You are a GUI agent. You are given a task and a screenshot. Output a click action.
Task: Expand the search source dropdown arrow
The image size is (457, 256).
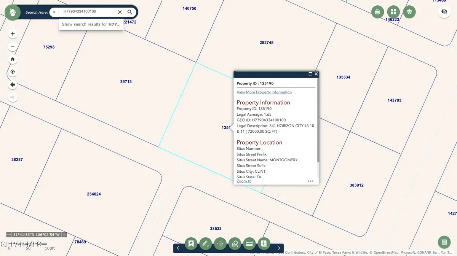[54, 12]
